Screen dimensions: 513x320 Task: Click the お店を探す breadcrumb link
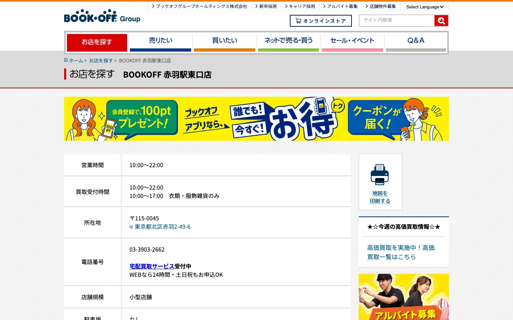tap(101, 60)
